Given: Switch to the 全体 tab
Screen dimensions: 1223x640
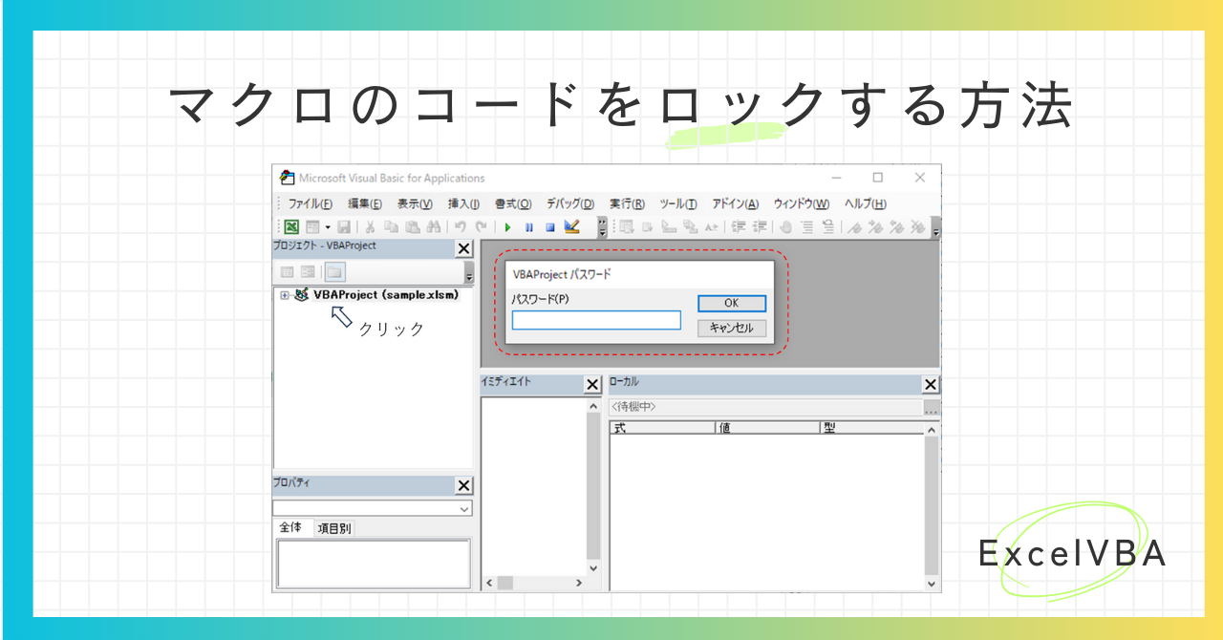Looking at the screenshot, I should coord(290,527).
